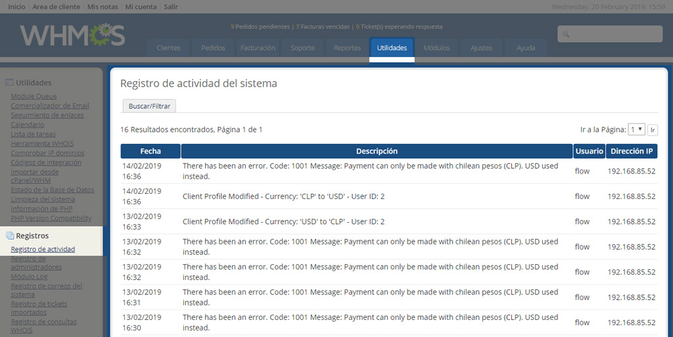Open Registro de administradores

pos(36,263)
